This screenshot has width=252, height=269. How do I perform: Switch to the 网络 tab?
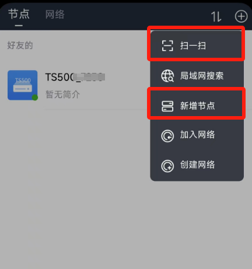pyautogui.click(x=55, y=15)
